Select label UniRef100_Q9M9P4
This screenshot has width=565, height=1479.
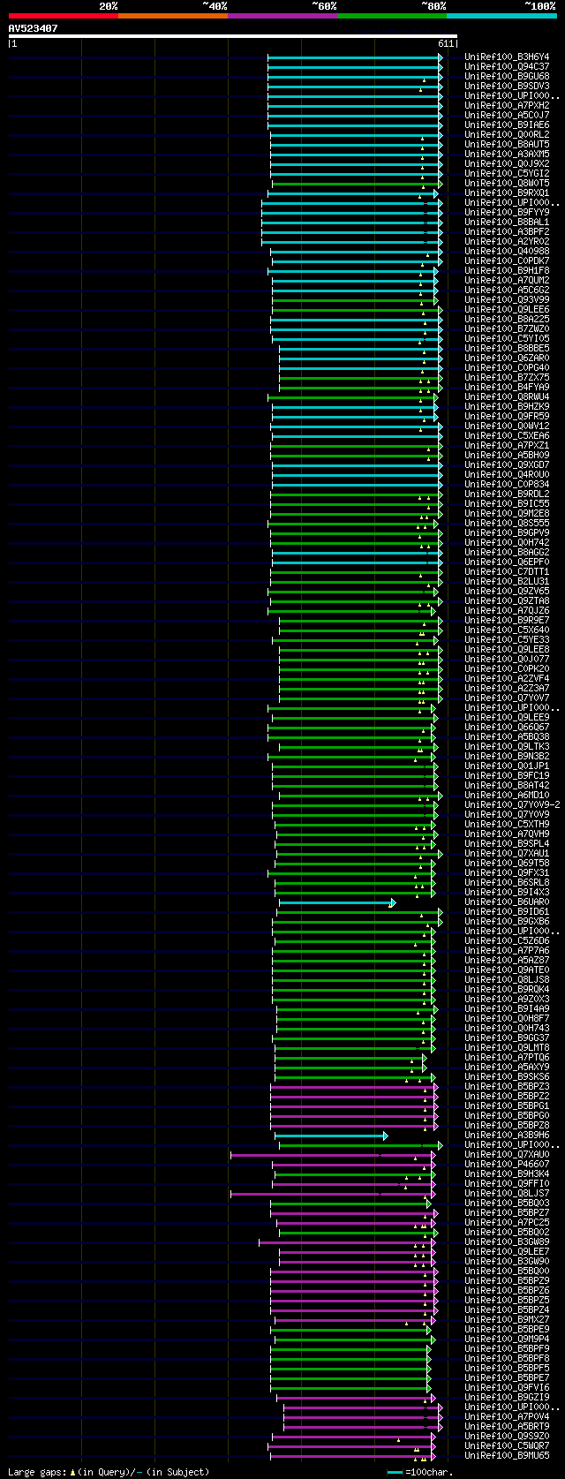507,1339
